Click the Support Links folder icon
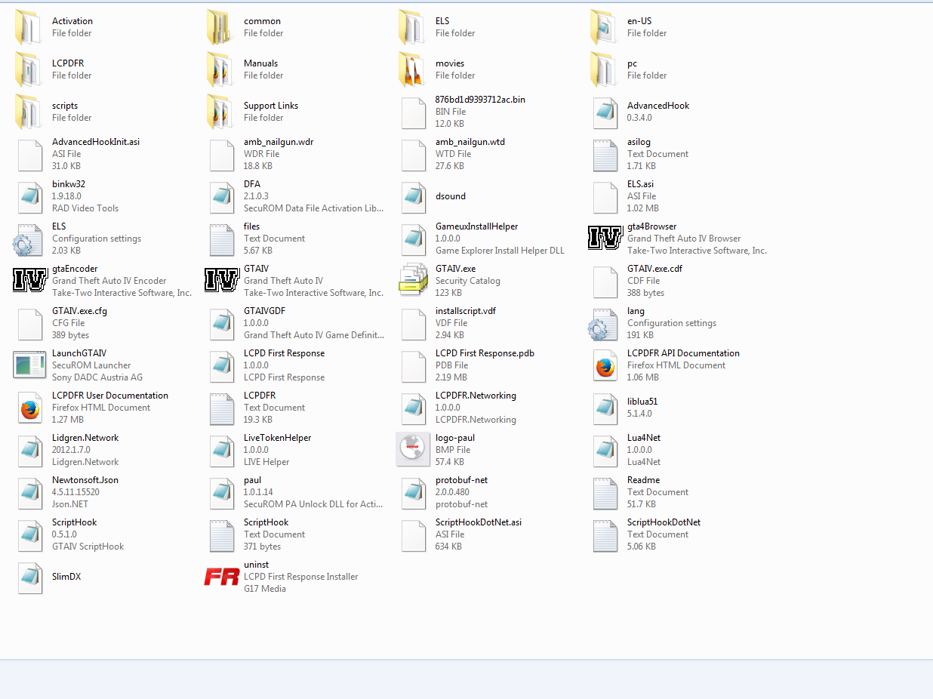This screenshot has width=933, height=699. [x=220, y=112]
